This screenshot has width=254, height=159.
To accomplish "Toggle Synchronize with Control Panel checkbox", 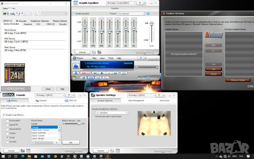I will (93, 116).
